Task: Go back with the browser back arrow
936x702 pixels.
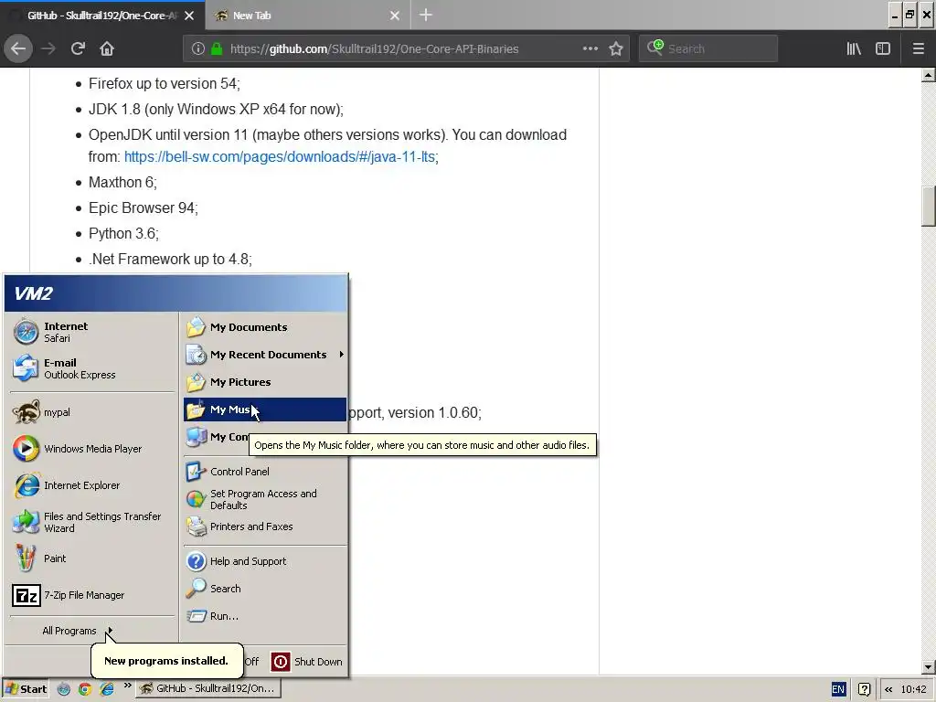Action: 18,48
